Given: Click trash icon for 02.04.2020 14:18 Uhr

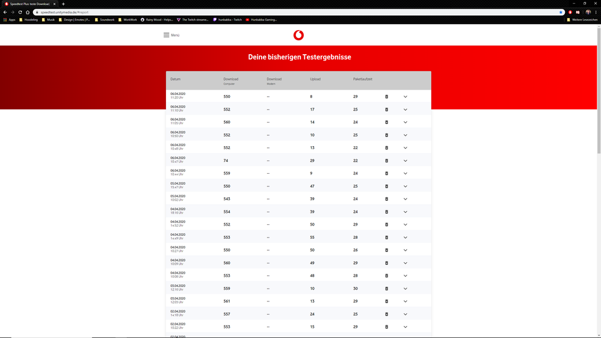Looking at the screenshot, I should [386, 314].
